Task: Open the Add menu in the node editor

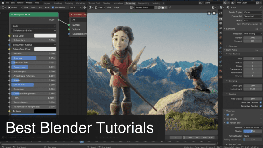Action: pyautogui.click(x=41, y=7)
